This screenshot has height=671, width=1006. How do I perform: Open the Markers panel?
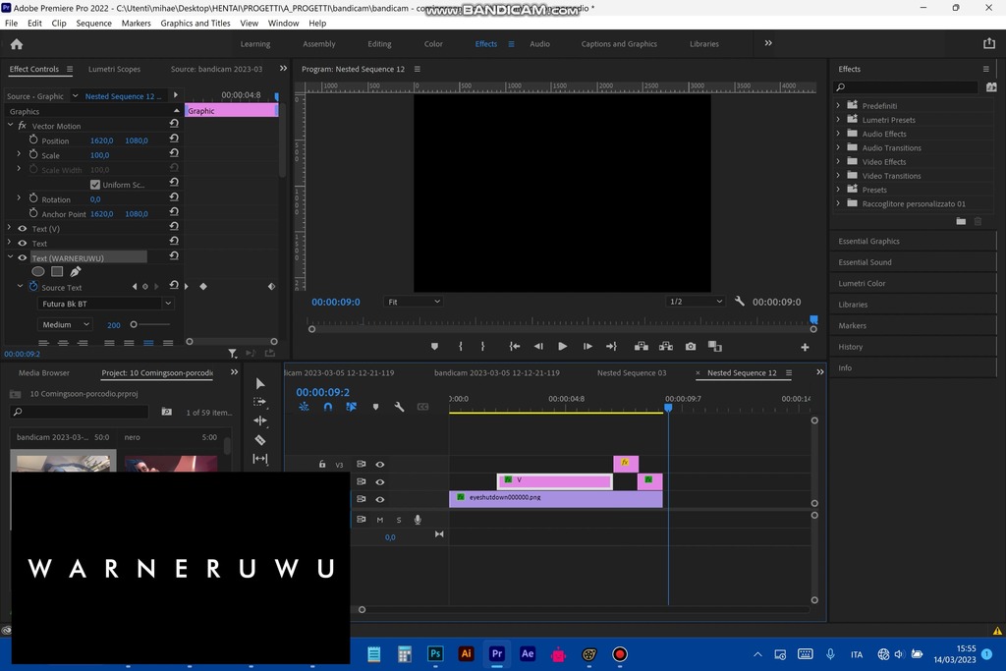[852, 325]
